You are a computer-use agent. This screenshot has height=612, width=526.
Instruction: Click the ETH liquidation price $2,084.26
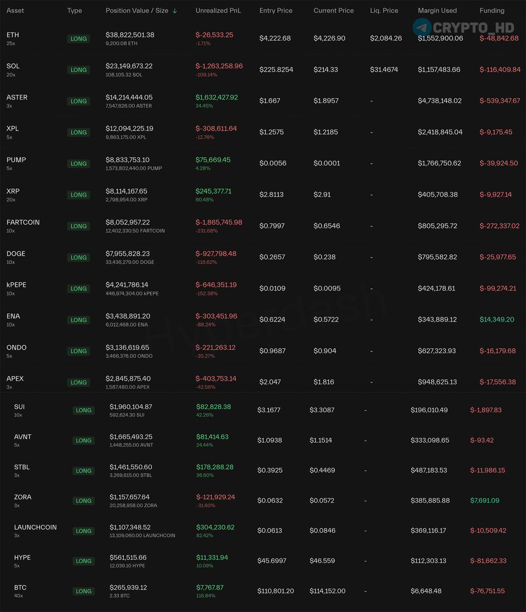tap(386, 38)
